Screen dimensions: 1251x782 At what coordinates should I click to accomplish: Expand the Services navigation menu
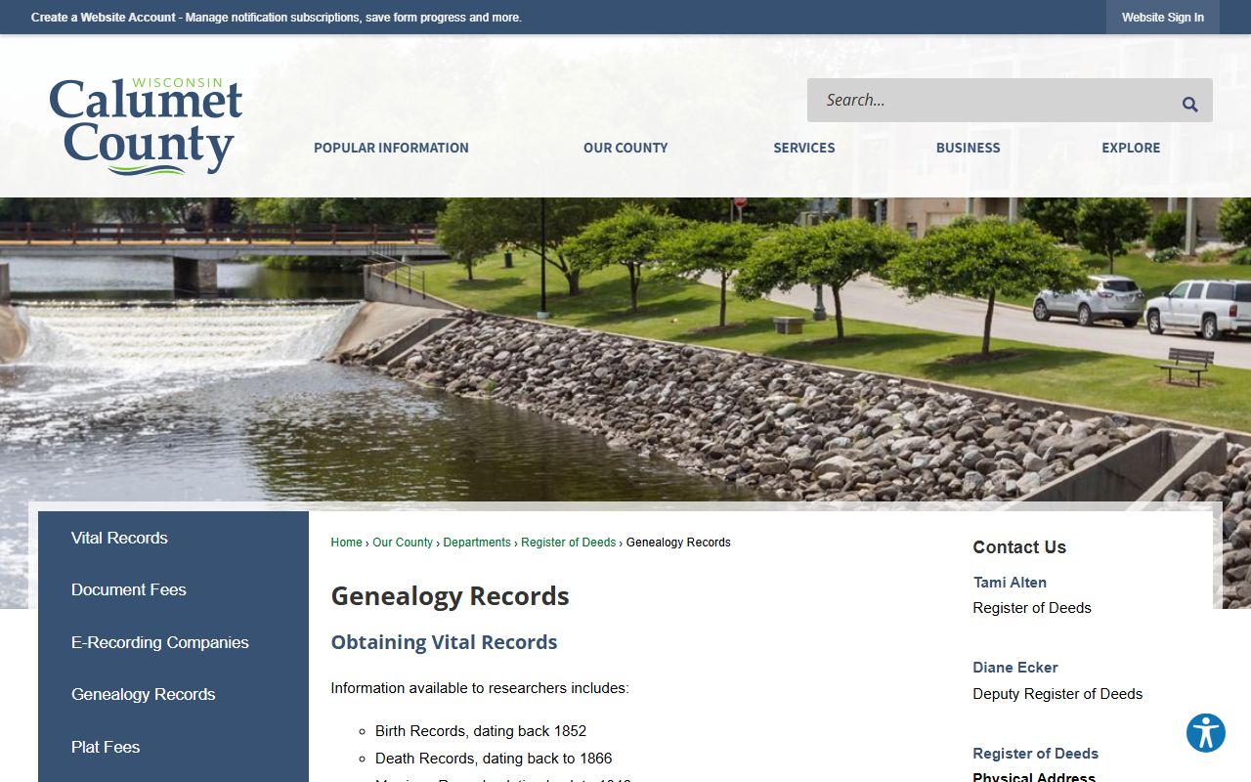pyautogui.click(x=803, y=148)
